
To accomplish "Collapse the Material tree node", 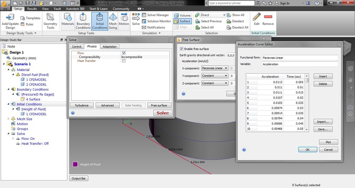I will coord(9,70).
